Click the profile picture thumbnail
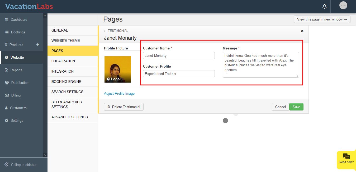Image resolution: width=356 pixels, height=172 pixels. 118,69
